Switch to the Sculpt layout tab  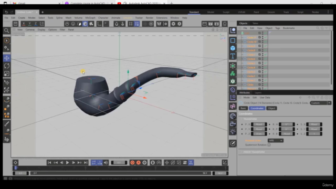pos(226,12)
